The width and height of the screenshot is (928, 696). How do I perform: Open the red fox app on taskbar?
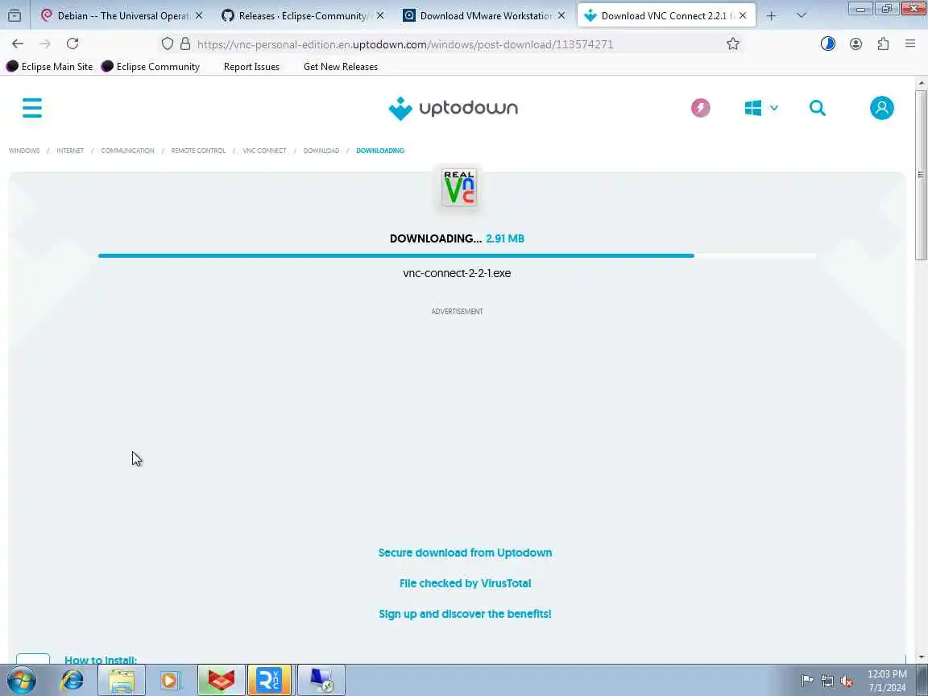pyautogui.click(x=221, y=681)
